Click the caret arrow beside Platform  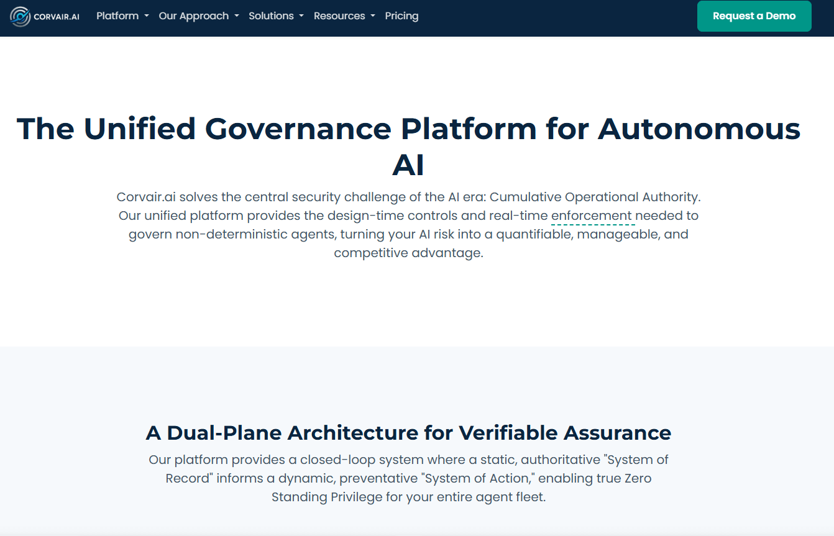(x=147, y=17)
